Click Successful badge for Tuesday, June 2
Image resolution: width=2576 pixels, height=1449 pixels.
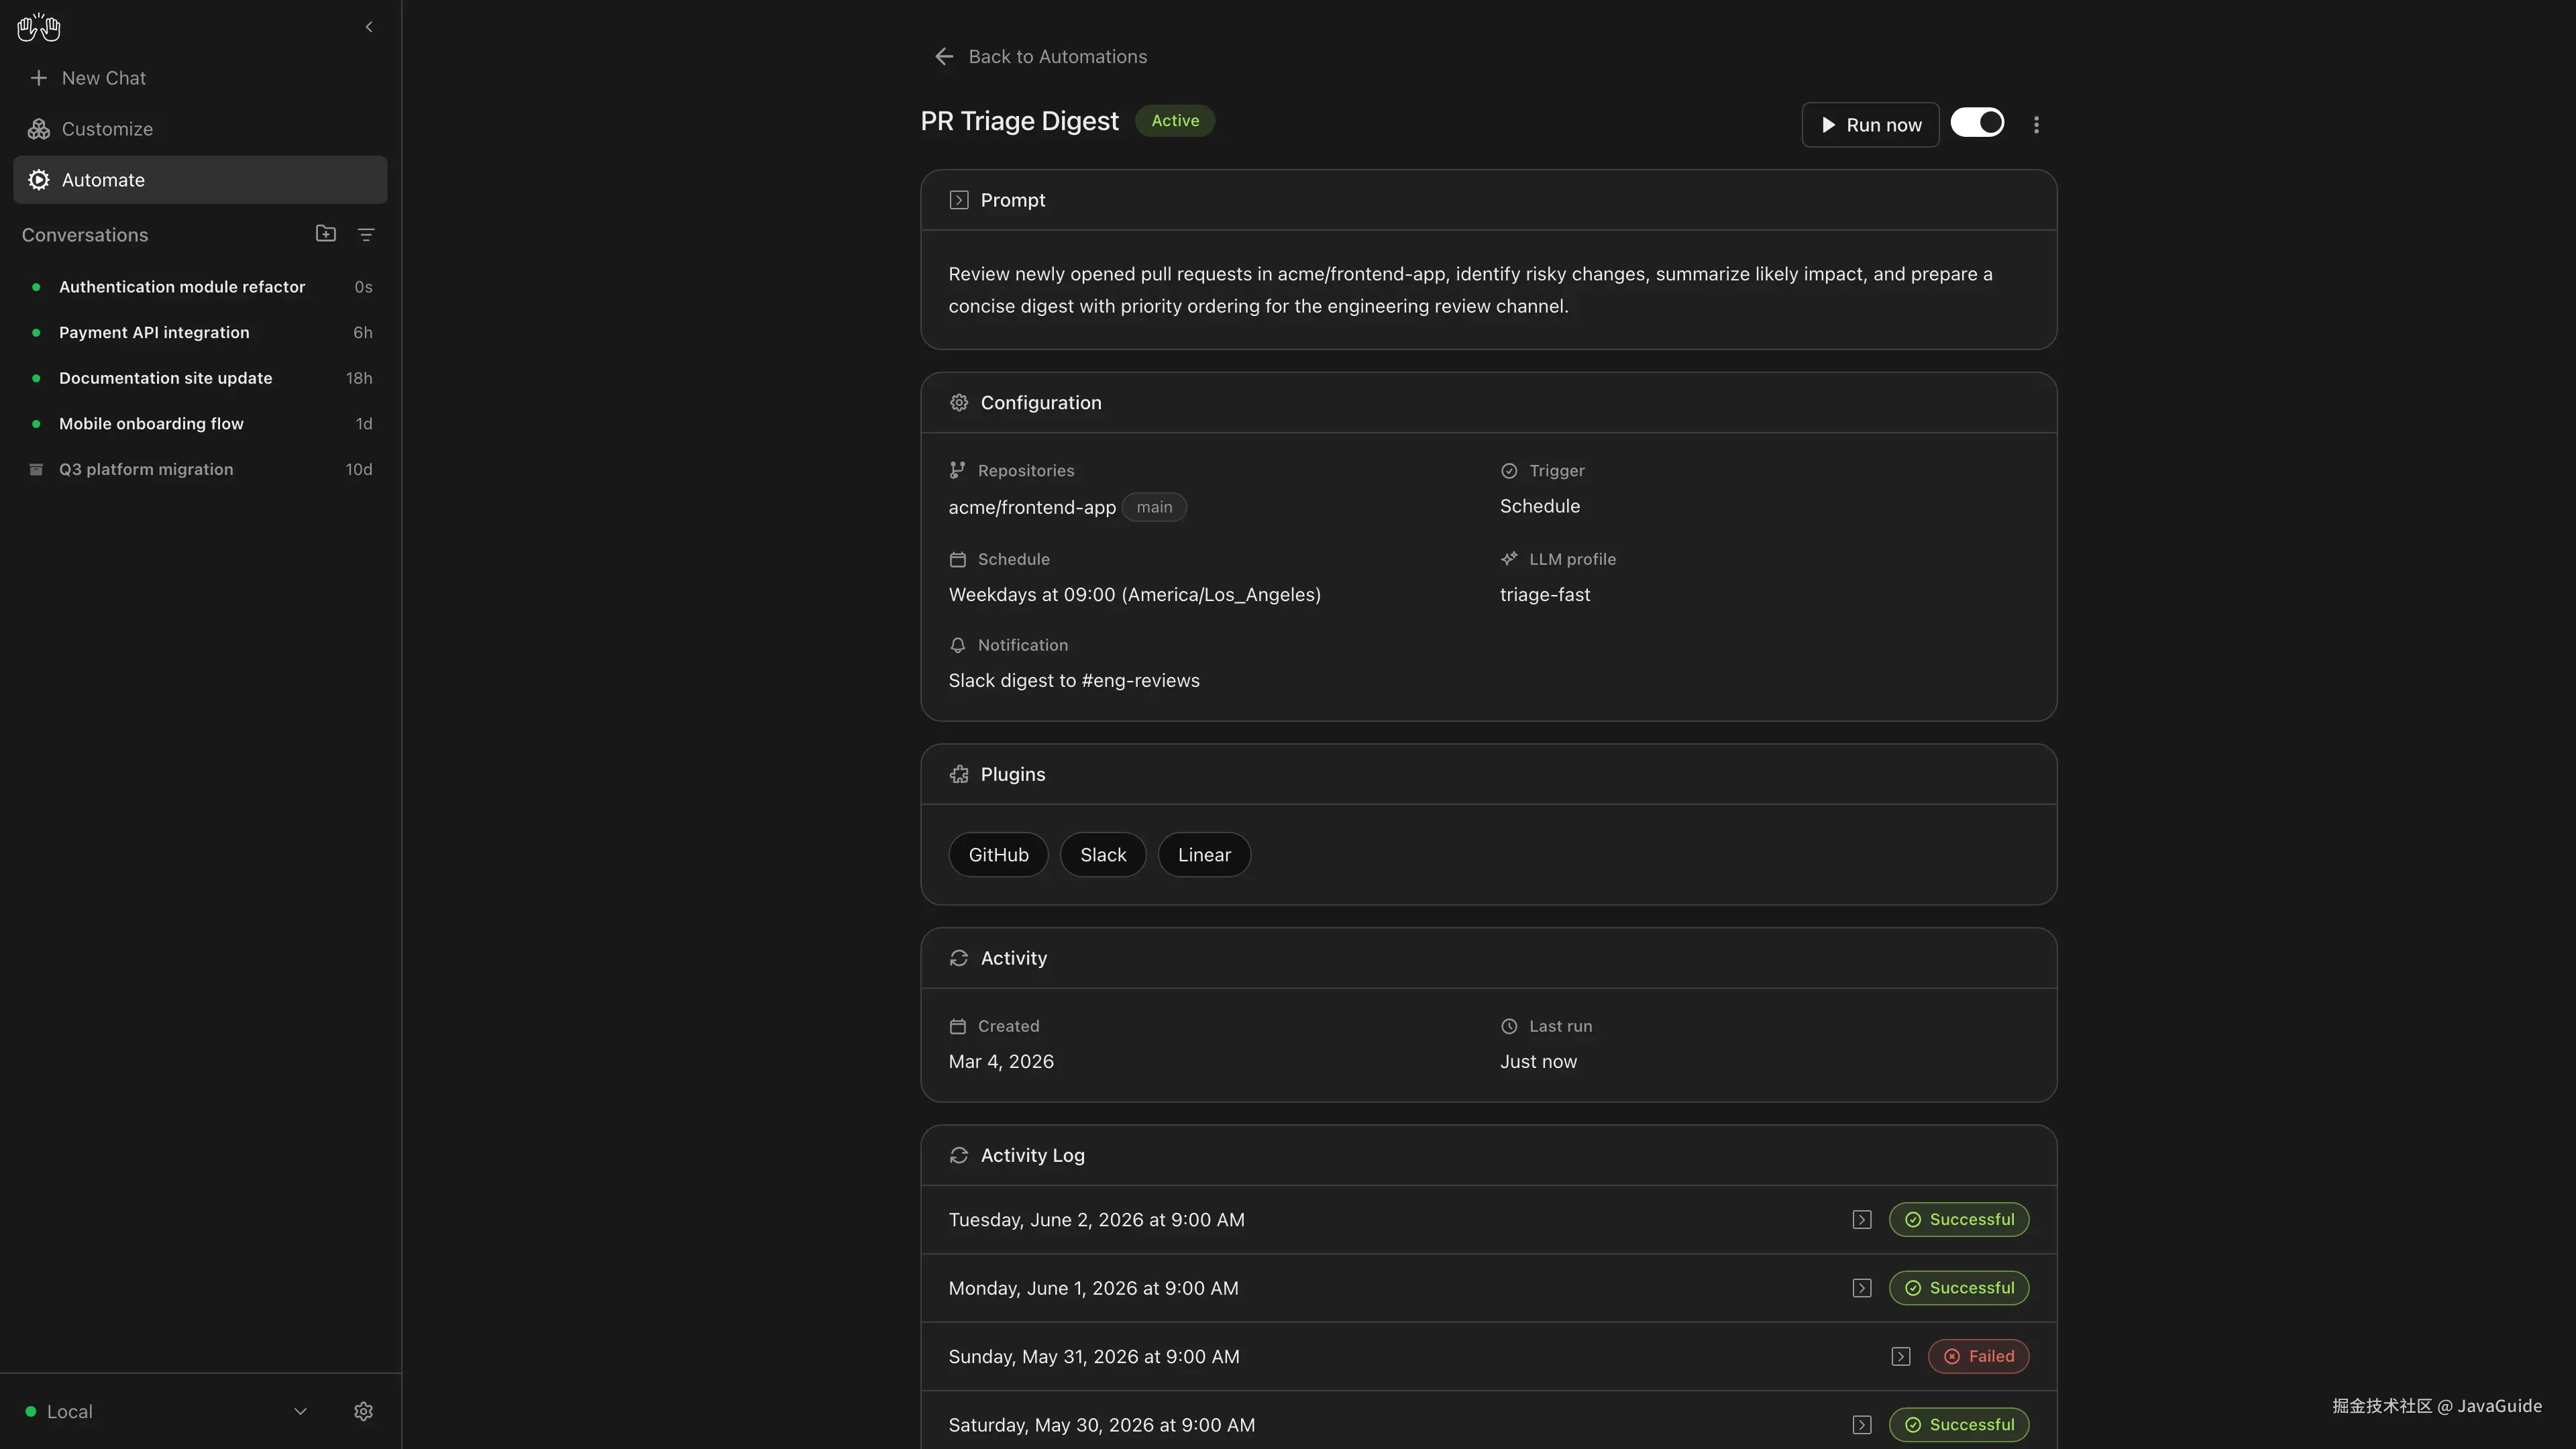click(1959, 1220)
